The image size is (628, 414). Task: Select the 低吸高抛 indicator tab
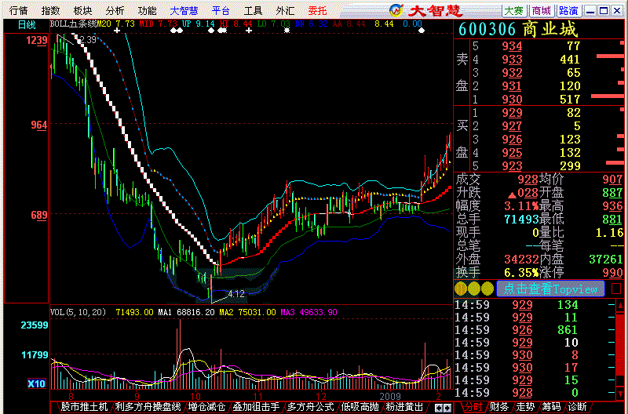click(x=360, y=407)
